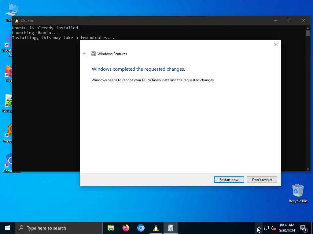Open File Explorer from the taskbar

click(x=111, y=228)
